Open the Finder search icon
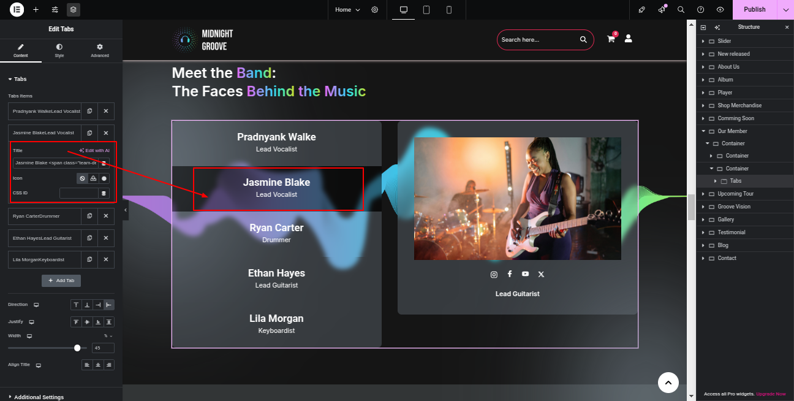 (x=681, y=10)
